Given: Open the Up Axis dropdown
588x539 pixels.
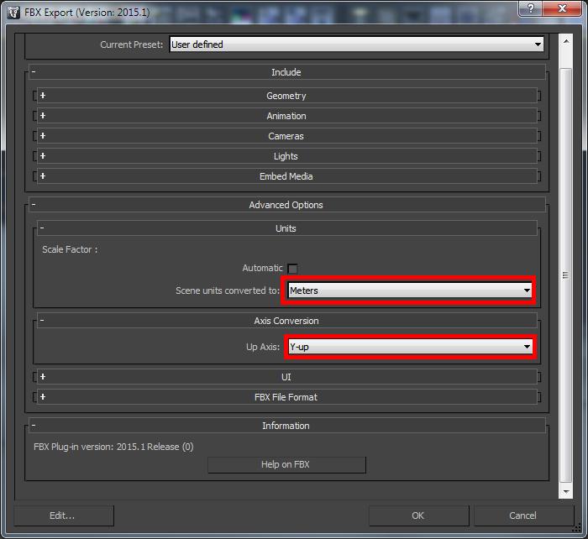Looking at the screenshot, I should click(x=410, y=347).
